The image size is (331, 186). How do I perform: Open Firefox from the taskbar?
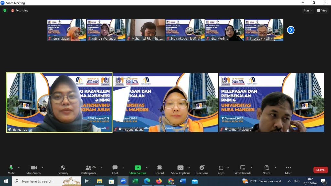(x=159, y=181)
